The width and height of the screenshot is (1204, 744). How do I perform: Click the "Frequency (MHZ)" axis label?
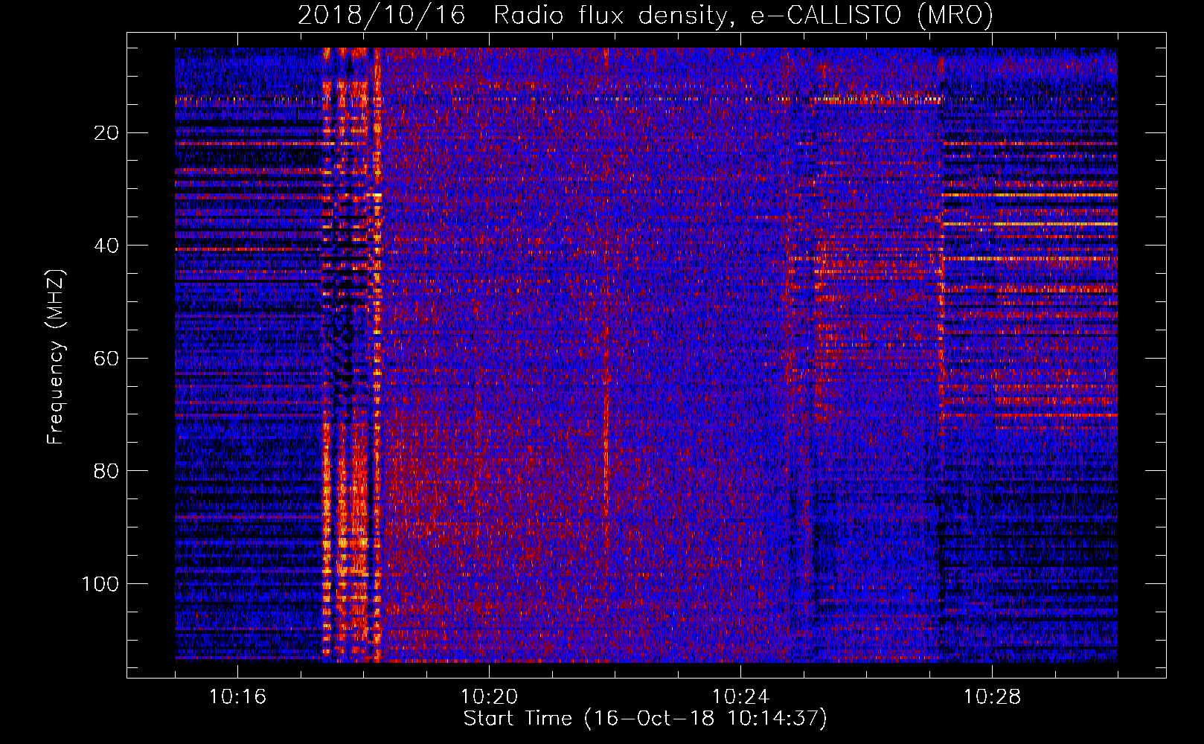click(56, 357)
